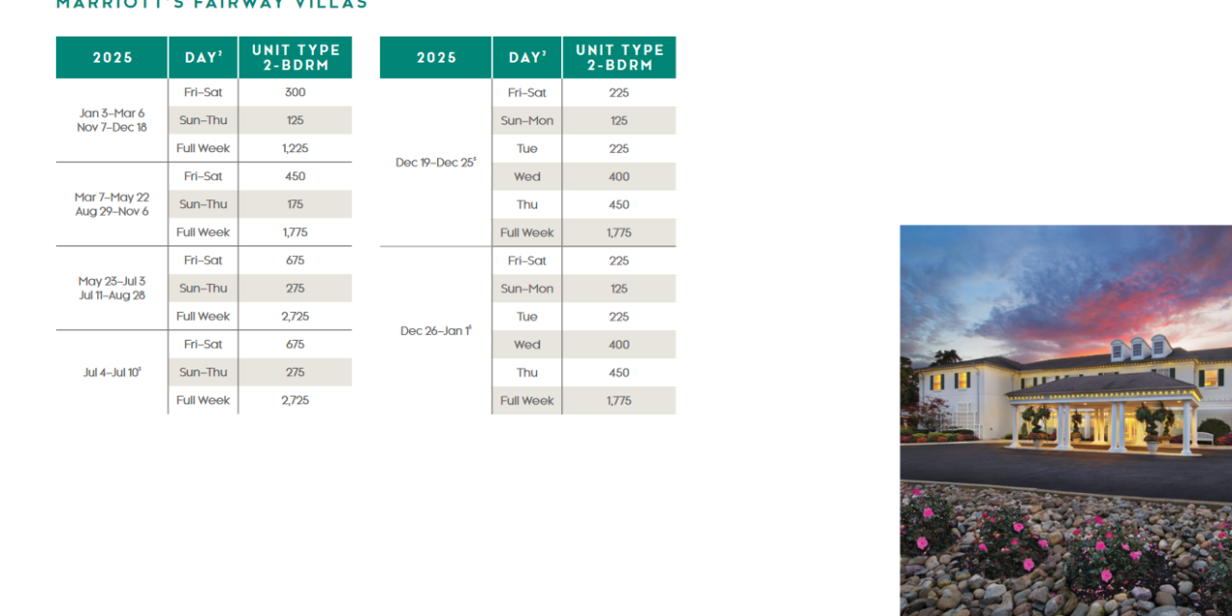Click the 1,775 Full Week value for Dec 19–Dec 25

(x=619, y=232)
